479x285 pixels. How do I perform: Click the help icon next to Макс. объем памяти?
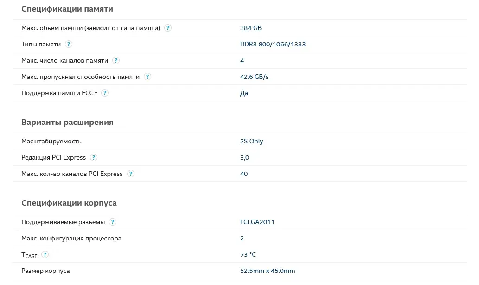click(168, 28)
